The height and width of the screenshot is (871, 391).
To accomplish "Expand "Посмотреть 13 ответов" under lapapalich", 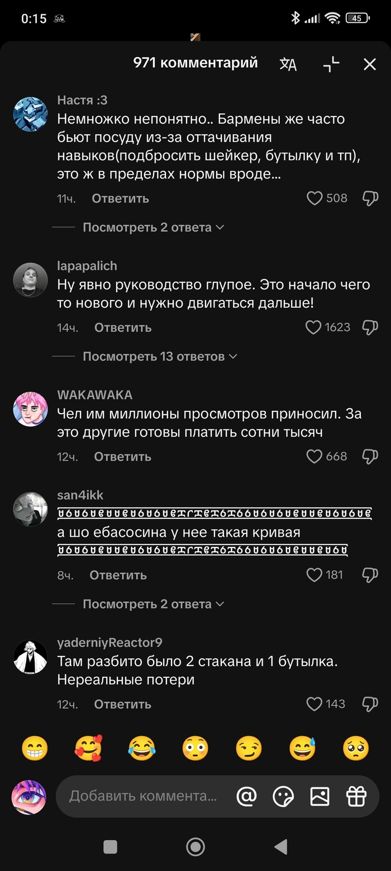I will click(x=160, y=357).
